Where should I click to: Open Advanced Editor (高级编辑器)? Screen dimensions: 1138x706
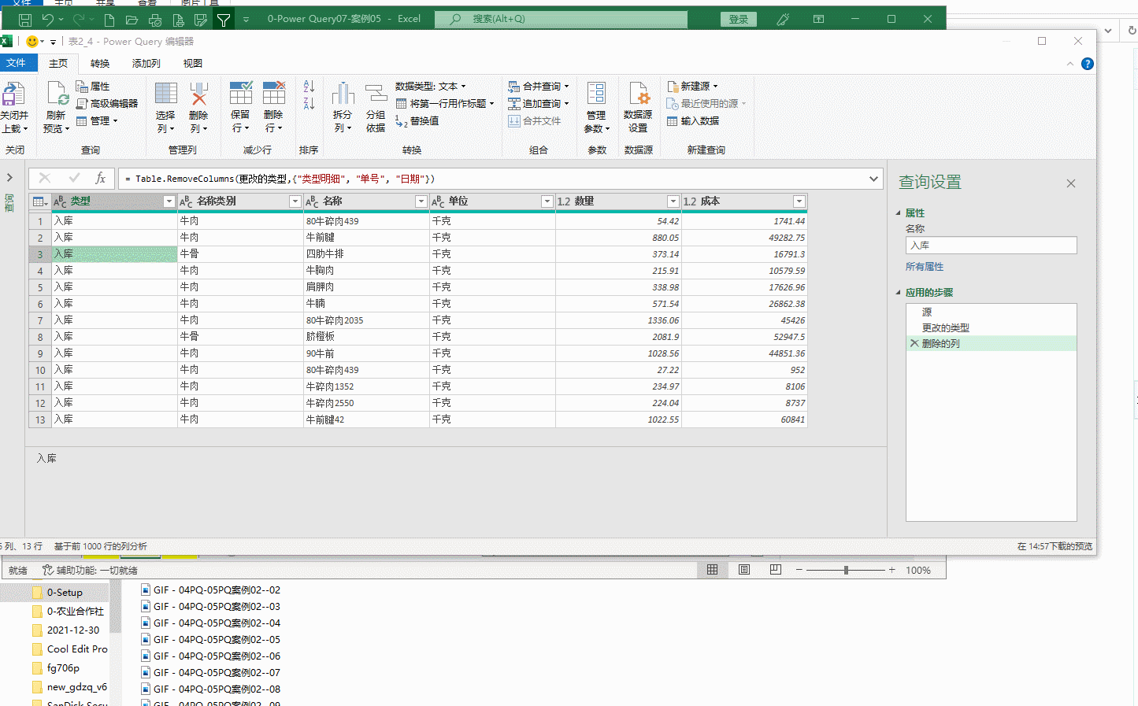(x=107, y=104)
